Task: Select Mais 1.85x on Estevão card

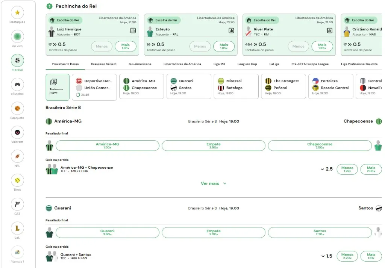Action: click(x=224, y=46)
